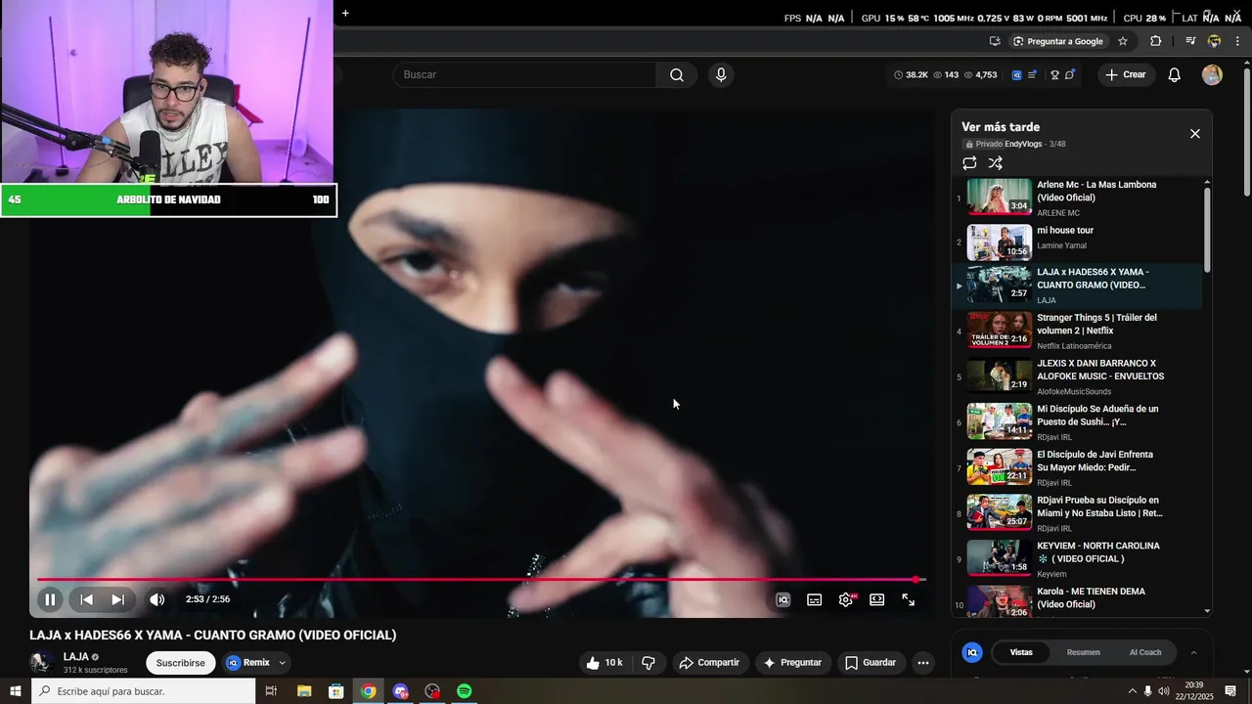Subscribe with the Suscribirse button

[x=181, y=663]
